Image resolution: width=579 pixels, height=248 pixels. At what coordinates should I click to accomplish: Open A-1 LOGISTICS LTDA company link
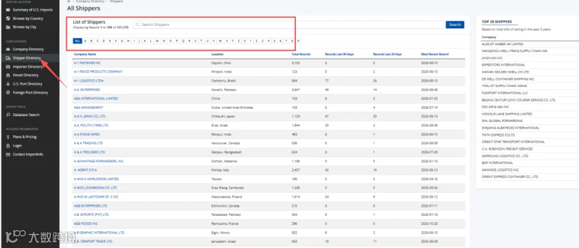(x=89, y=81)
